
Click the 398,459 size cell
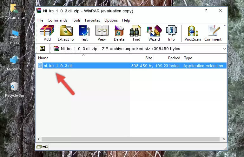[x=142, y=66]
